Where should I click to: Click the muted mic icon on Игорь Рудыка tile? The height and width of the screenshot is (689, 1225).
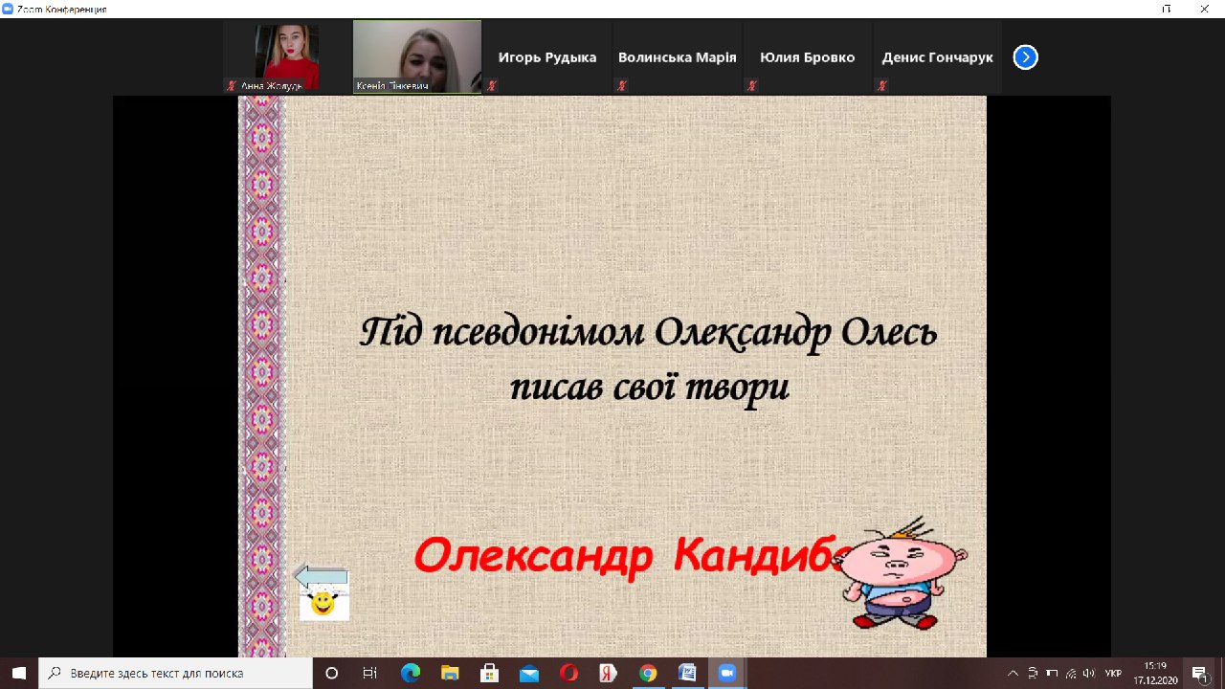492,85
